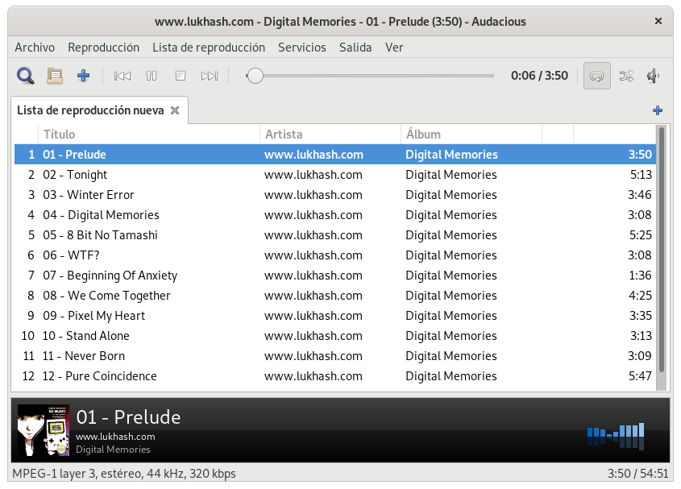Expand the Servicios menu

[302, 48]
